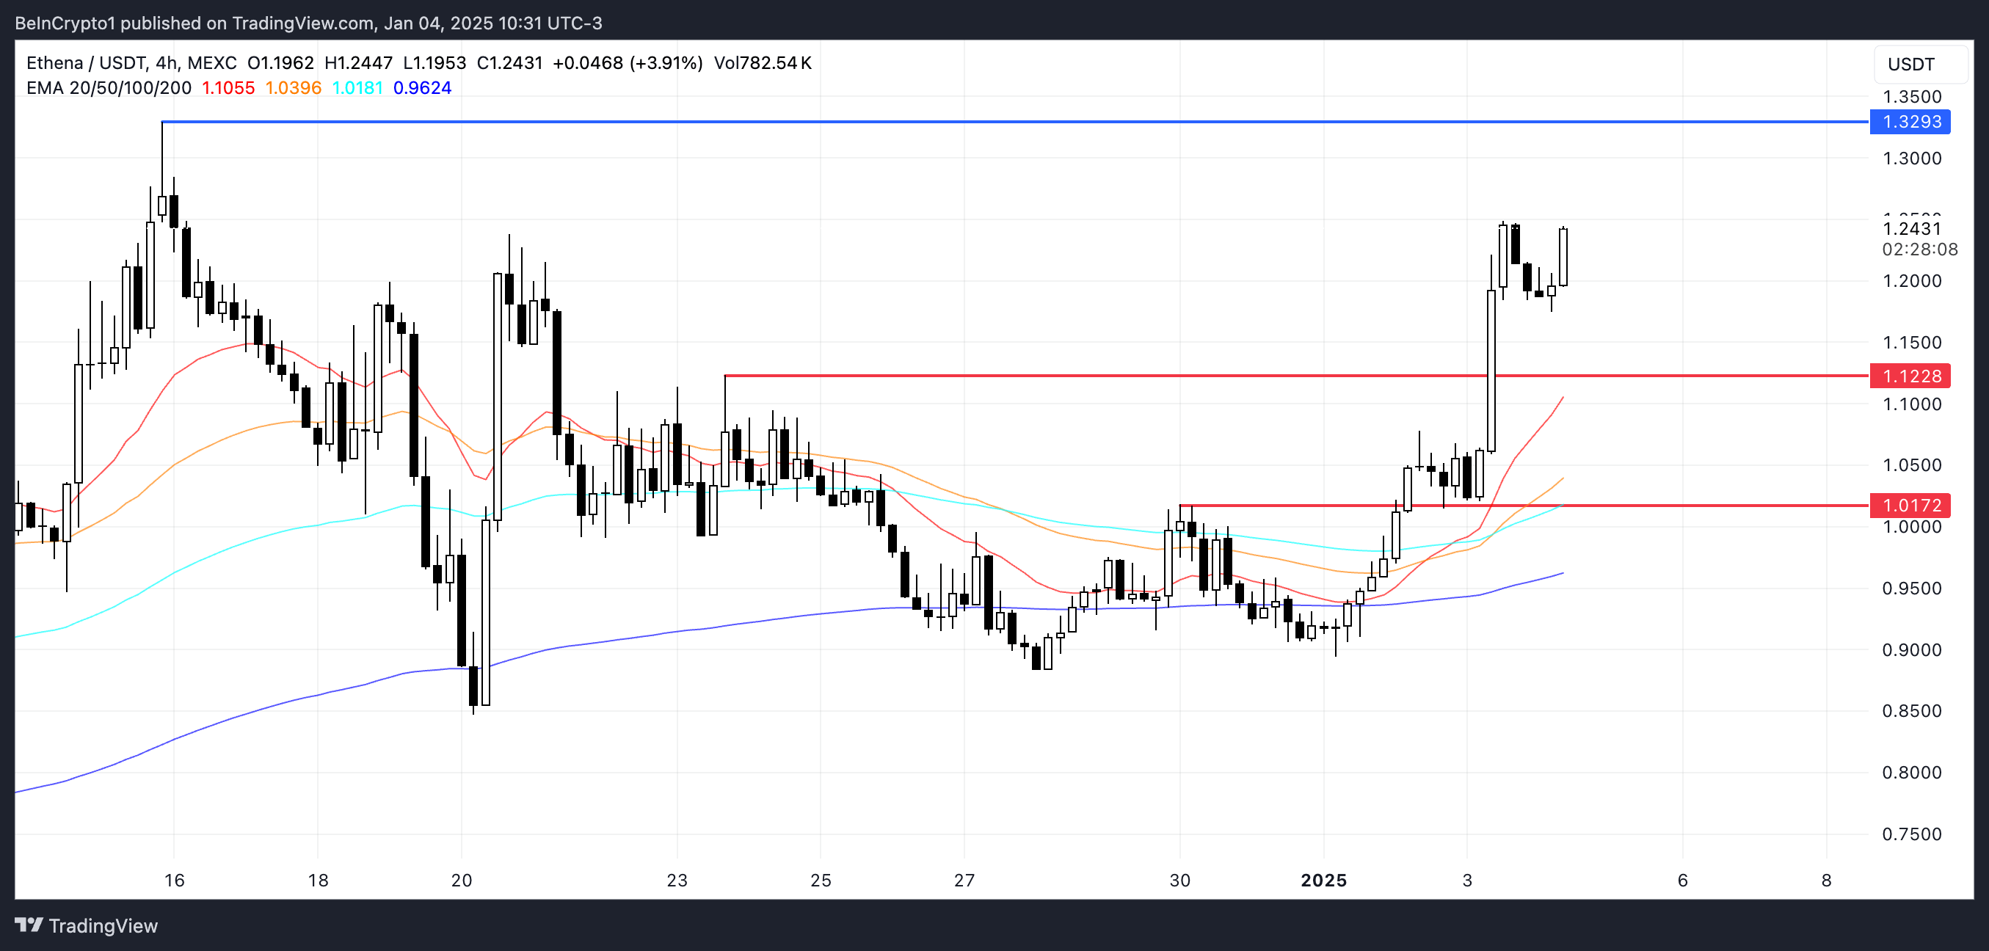Click the date label 18 on time axis

coord(318,881)
